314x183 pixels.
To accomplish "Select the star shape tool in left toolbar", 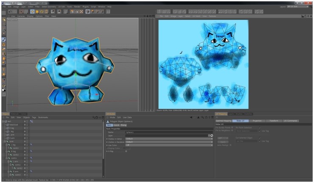I will [x=4, y=75].
